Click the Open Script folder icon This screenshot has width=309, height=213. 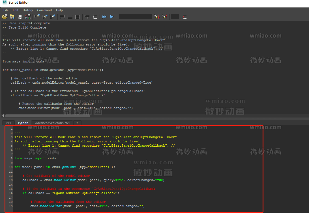[5, 17]
